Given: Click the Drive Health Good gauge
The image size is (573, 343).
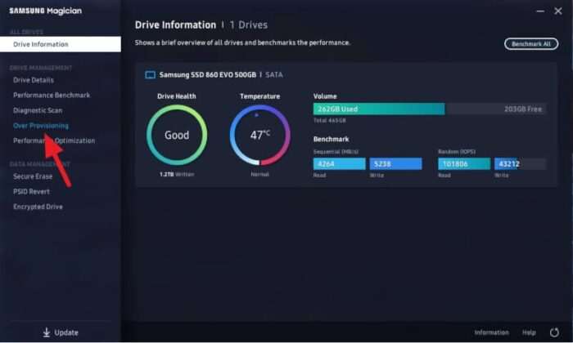Looking at the screenshot, I should click(177, 136).
